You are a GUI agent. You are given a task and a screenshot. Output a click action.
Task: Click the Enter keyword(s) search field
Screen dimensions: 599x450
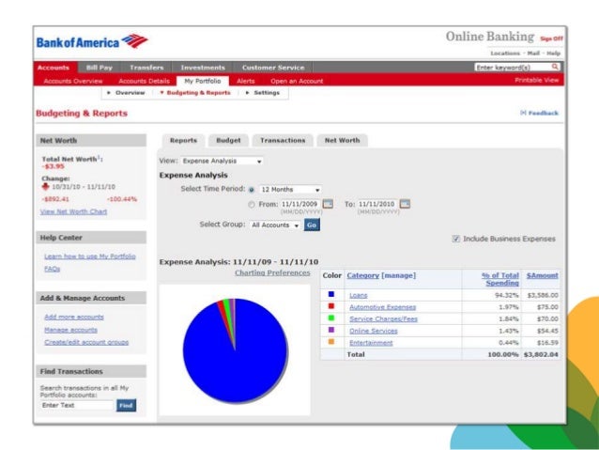coord(513,68)
